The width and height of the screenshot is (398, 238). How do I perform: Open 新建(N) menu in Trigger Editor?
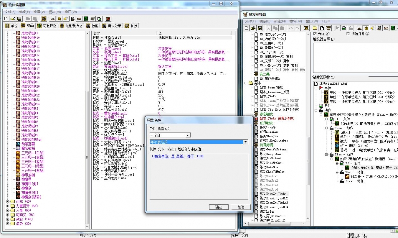(x=280, y=21)
